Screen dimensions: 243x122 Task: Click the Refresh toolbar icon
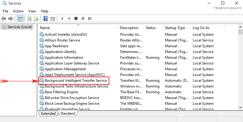(x=29, y=18)
